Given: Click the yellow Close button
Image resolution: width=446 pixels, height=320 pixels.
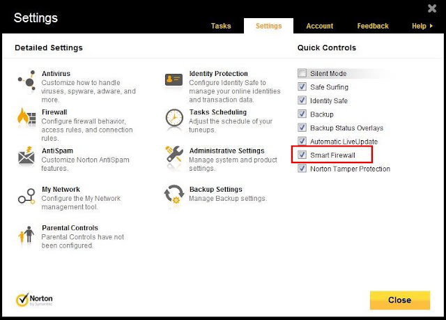Looking at the screenshot, I should pyautogui.click(x=400, y=300).
